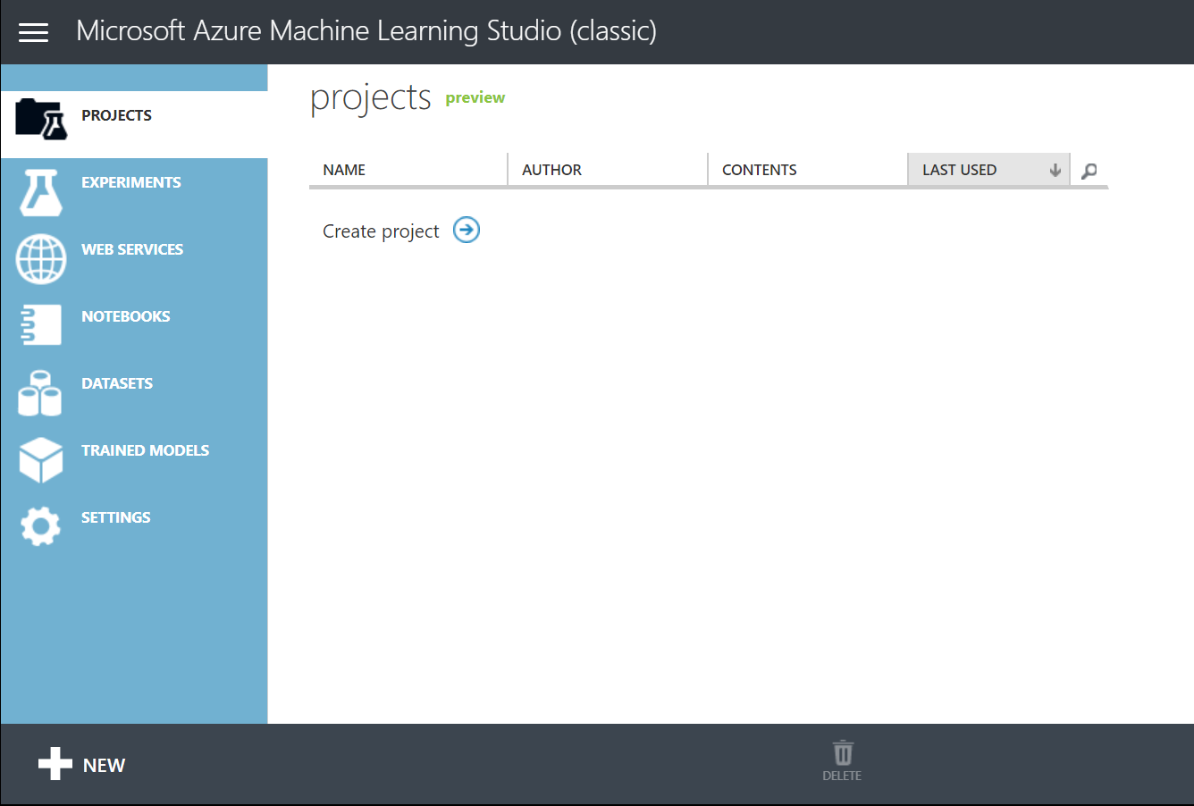The image size is (1194, 806).
Task: Click the Projects folder-flask icon
Action: click(41, 120)
